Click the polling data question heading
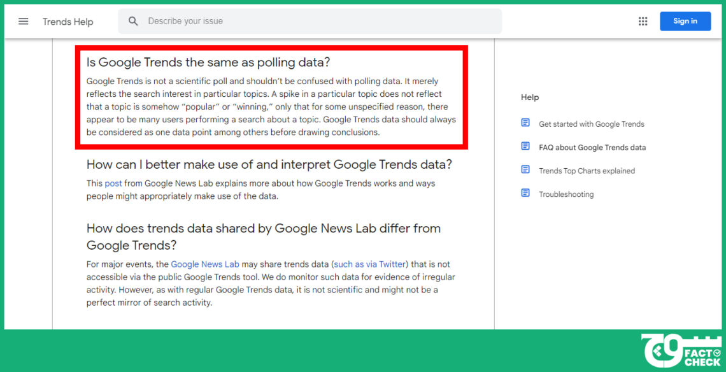 point(208,62)
